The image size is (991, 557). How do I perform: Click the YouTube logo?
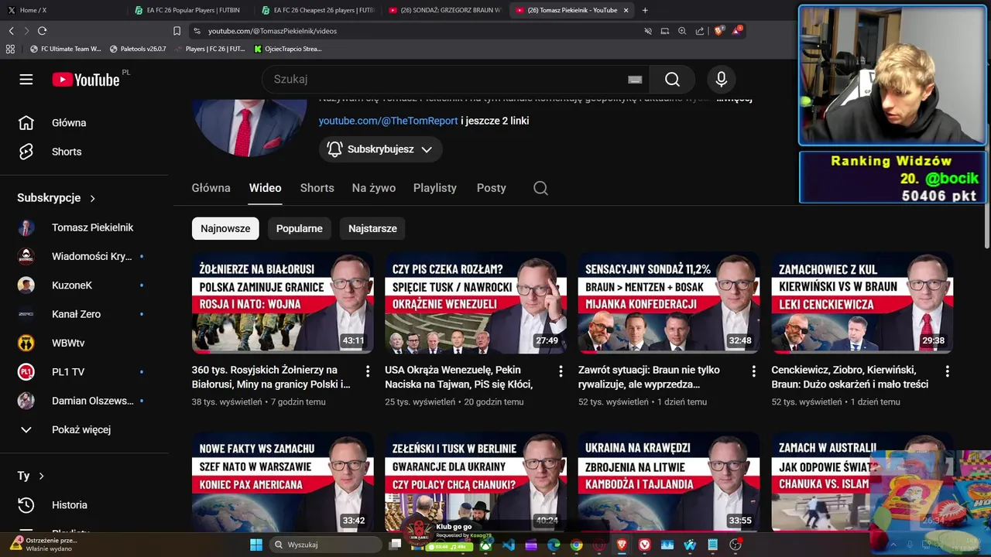86,80
